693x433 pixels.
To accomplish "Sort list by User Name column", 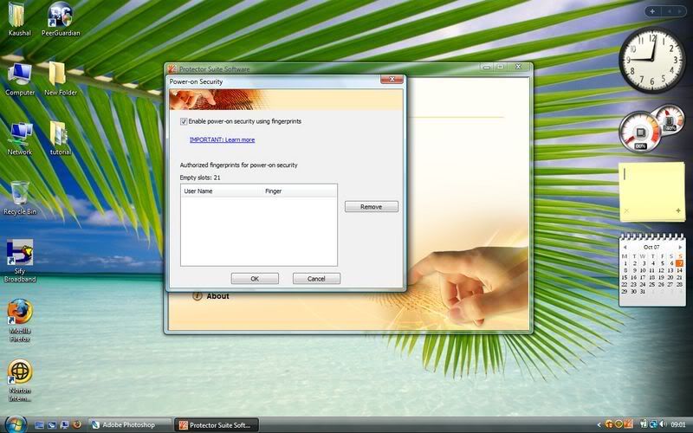I will pyautogui.click(x=222, y=191).
